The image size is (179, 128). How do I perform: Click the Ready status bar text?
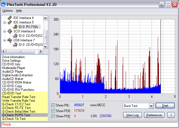click(x=7, y=124)
